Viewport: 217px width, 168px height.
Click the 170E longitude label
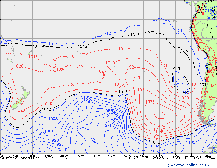point(16,156)
